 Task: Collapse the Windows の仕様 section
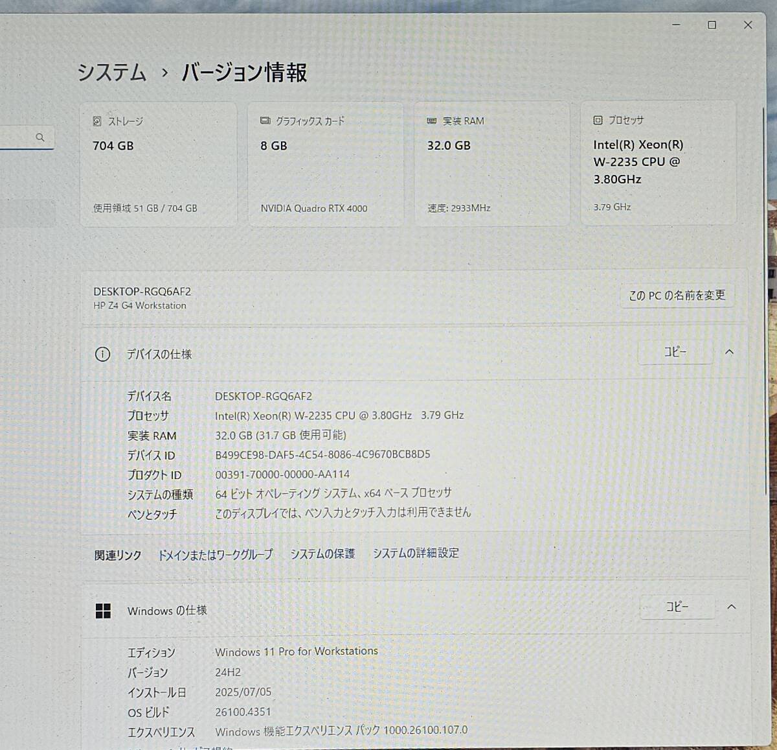click(x=731, y=607)
